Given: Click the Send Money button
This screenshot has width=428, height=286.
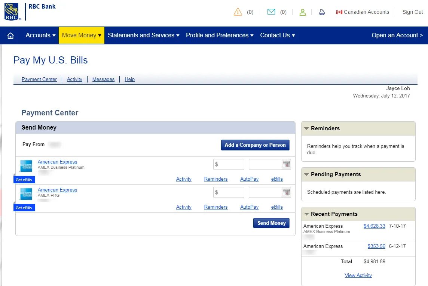Looking at the screenshot, I should pos(271,223).
